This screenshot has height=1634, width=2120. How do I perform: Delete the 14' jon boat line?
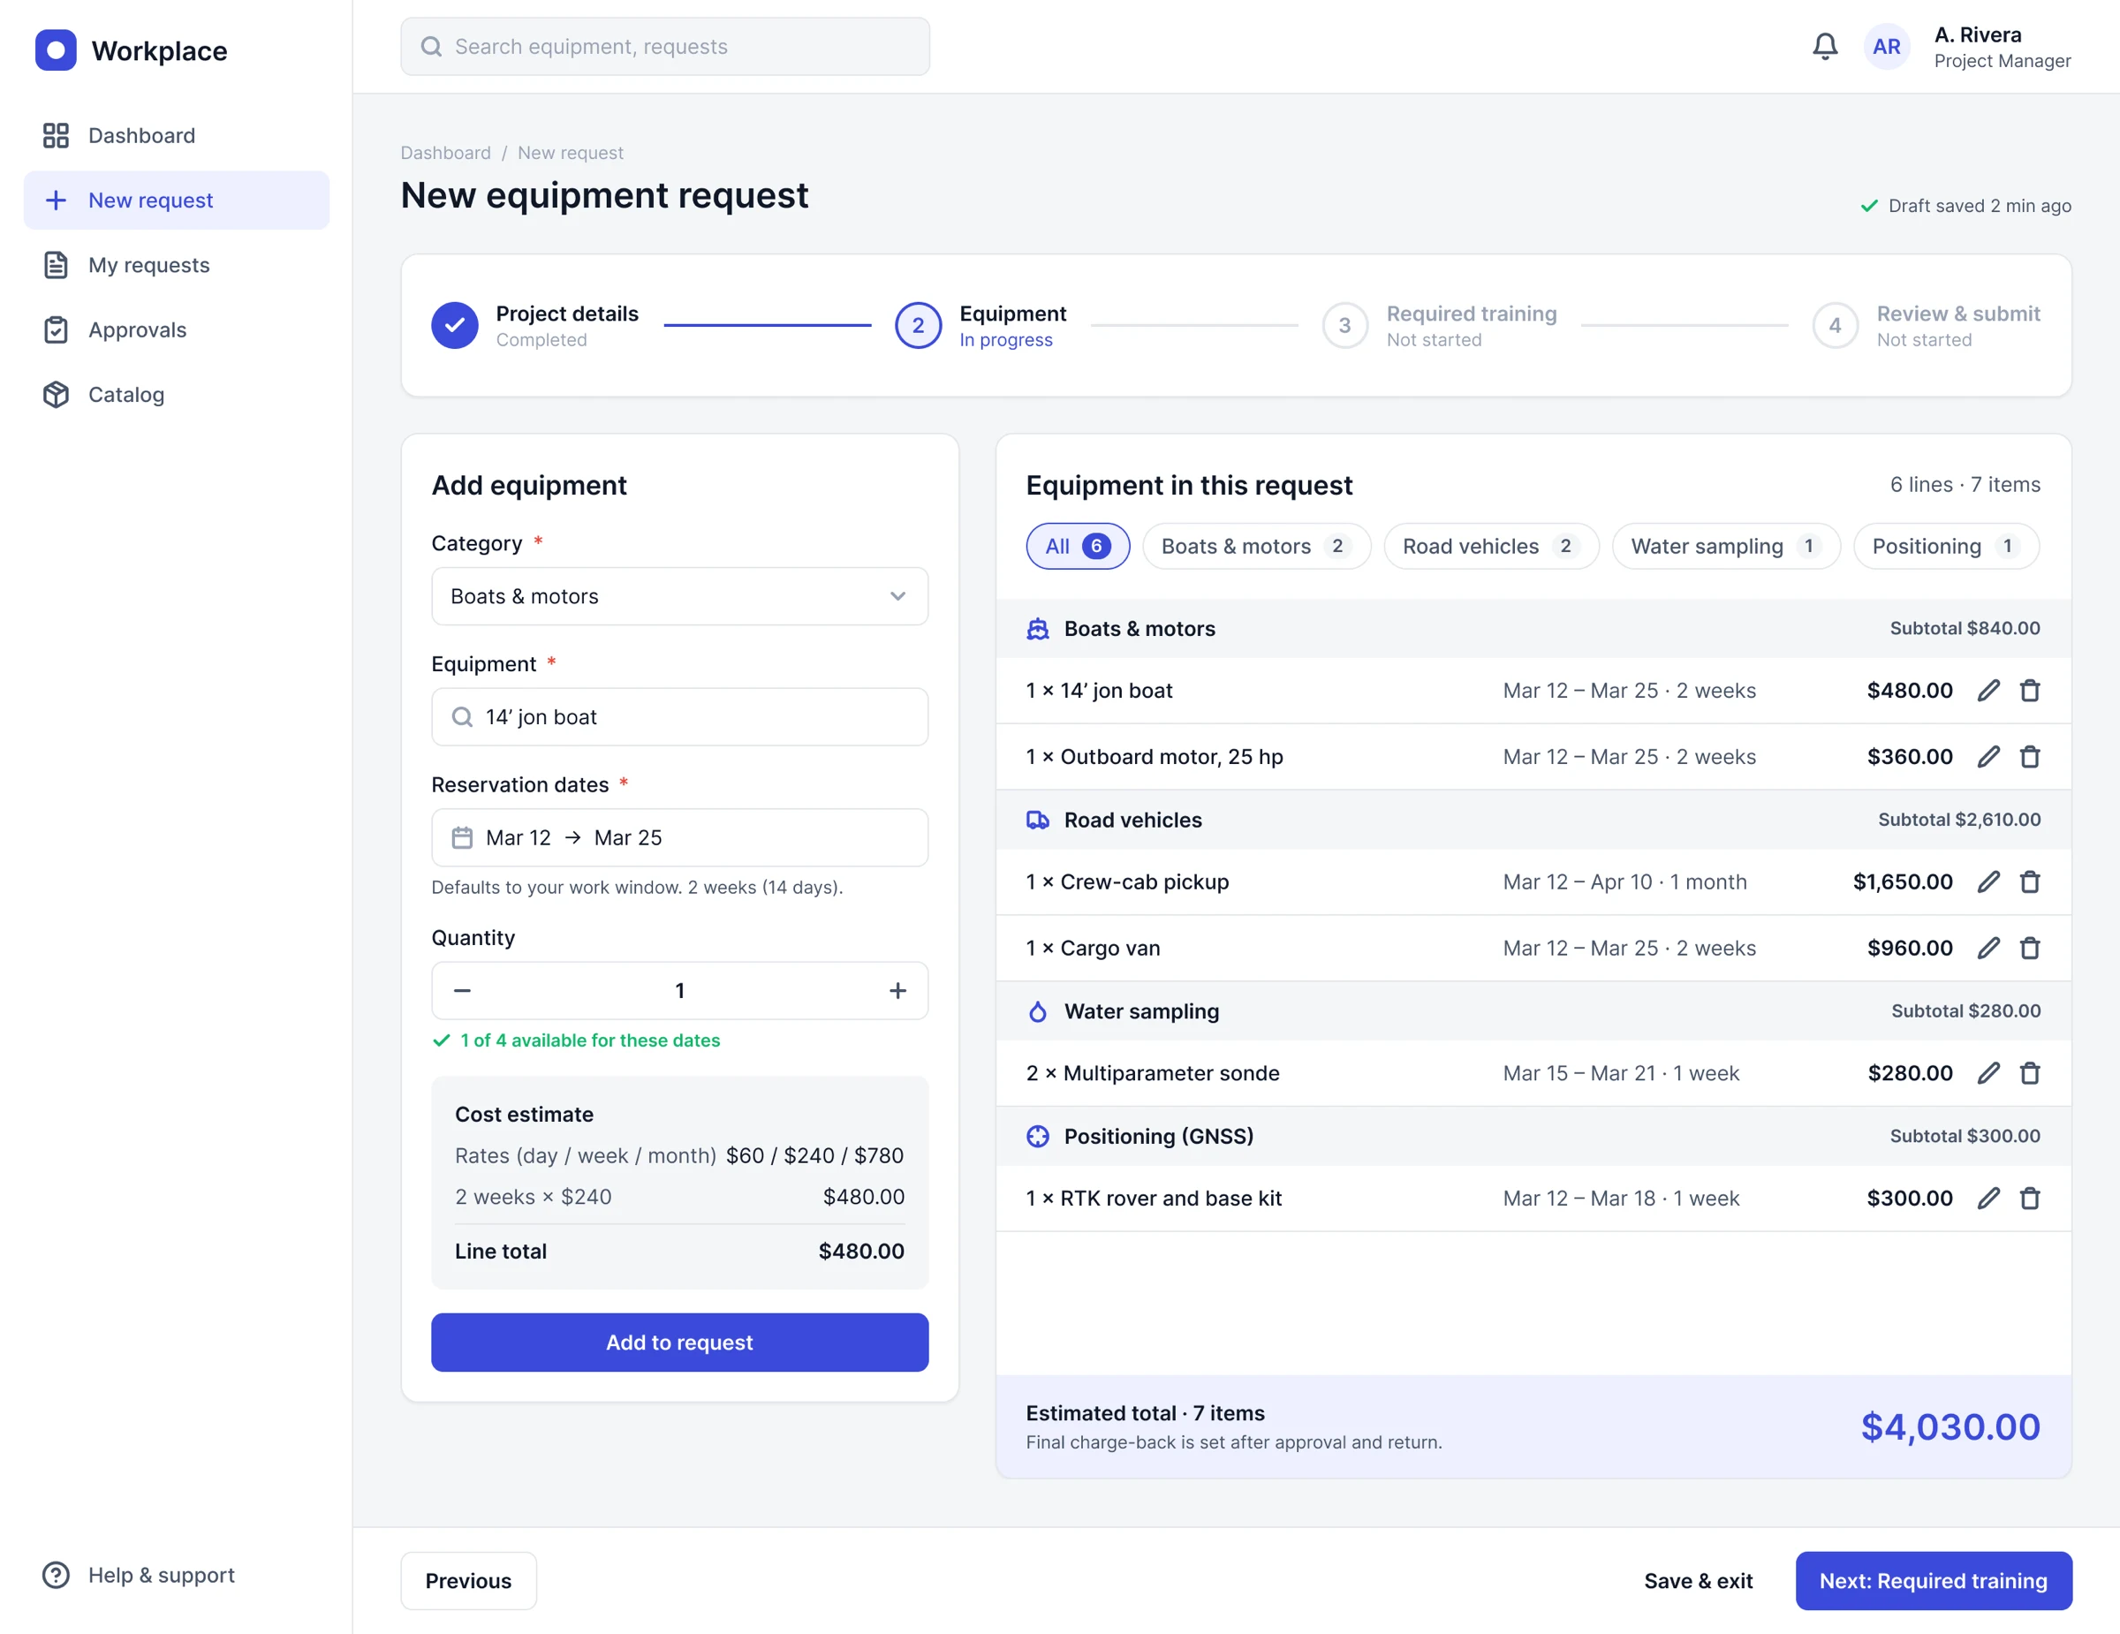pyautogui.click(x=2030, y=690)
